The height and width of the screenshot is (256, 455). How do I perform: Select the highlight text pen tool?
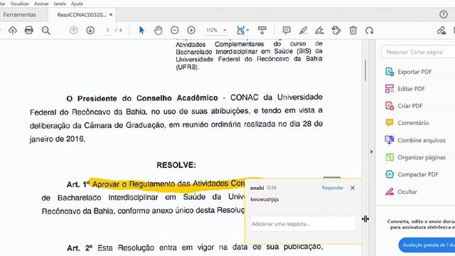[x=304, y=30]
